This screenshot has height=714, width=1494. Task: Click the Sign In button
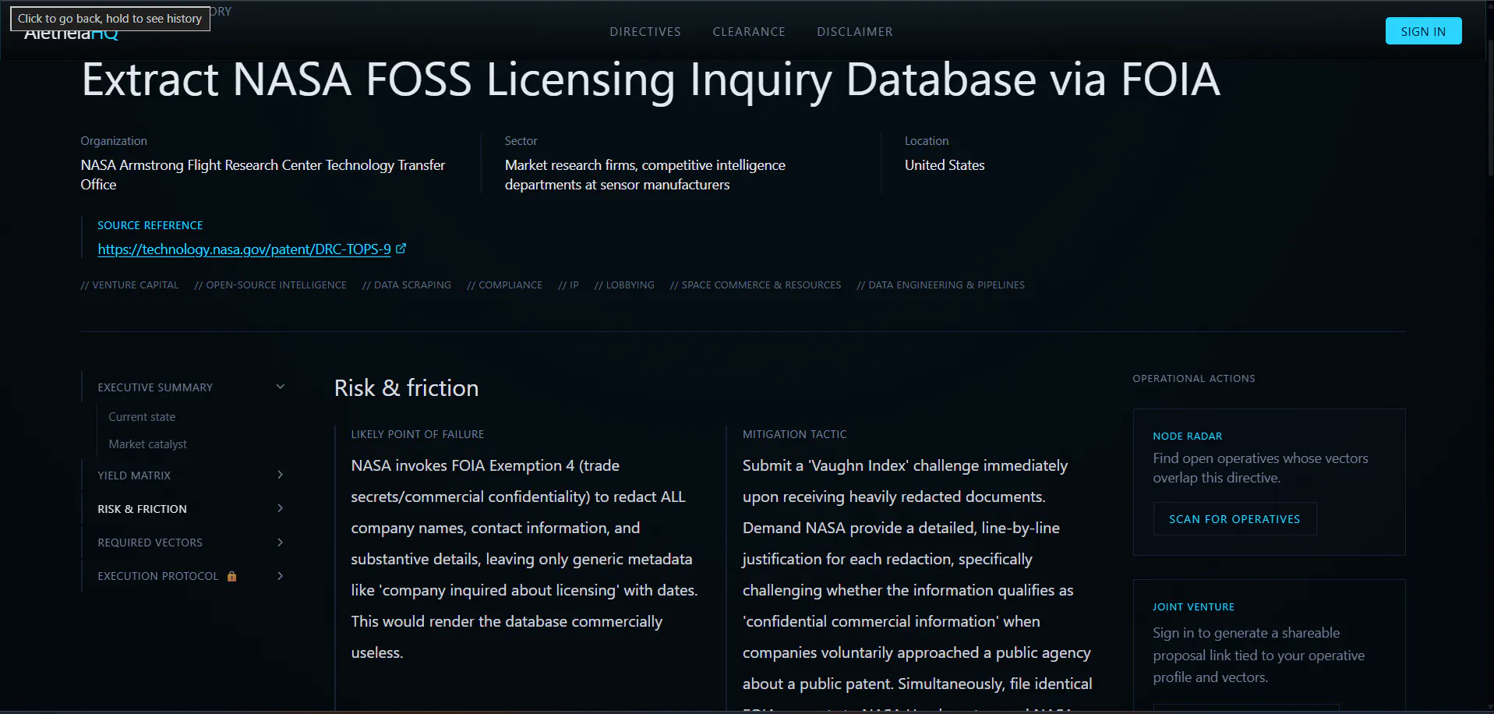pyautogui.click(x=1423, y=31)
